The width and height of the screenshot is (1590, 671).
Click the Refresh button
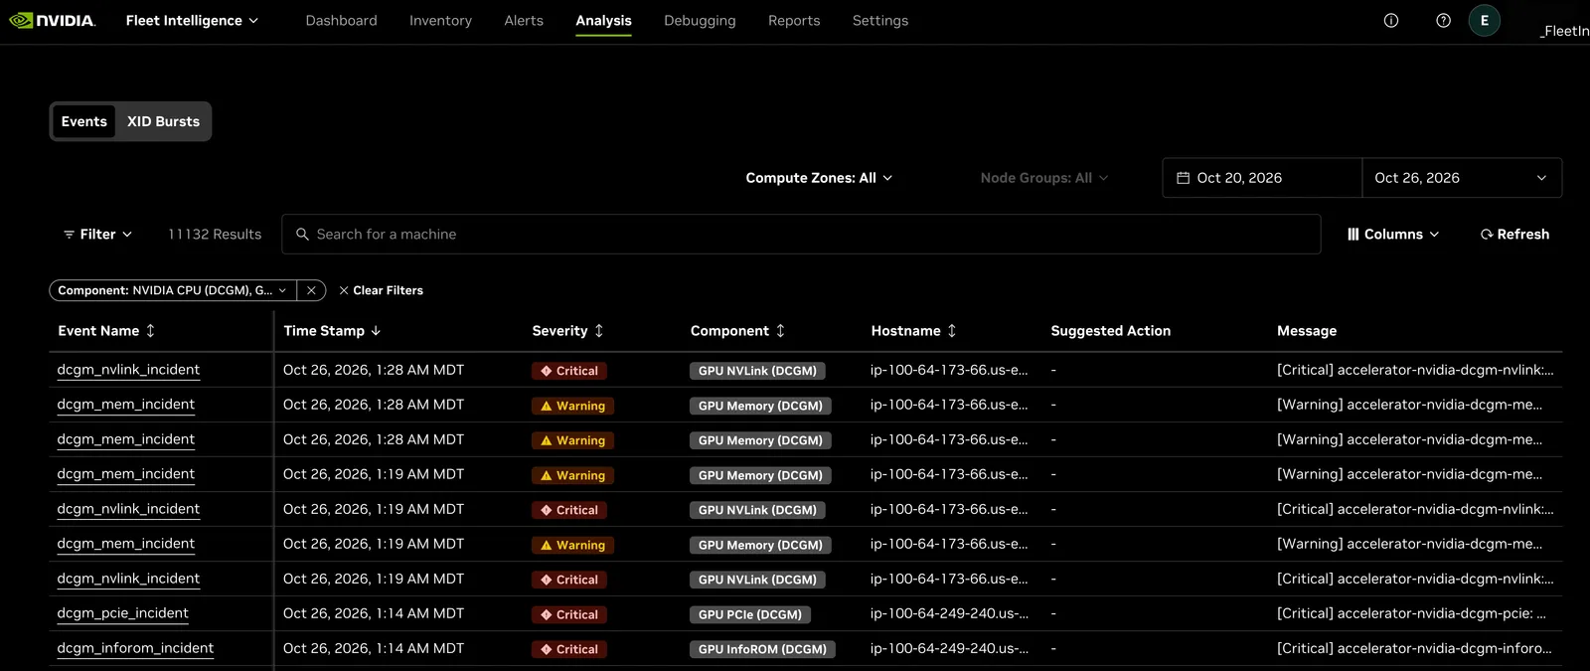1514,235
